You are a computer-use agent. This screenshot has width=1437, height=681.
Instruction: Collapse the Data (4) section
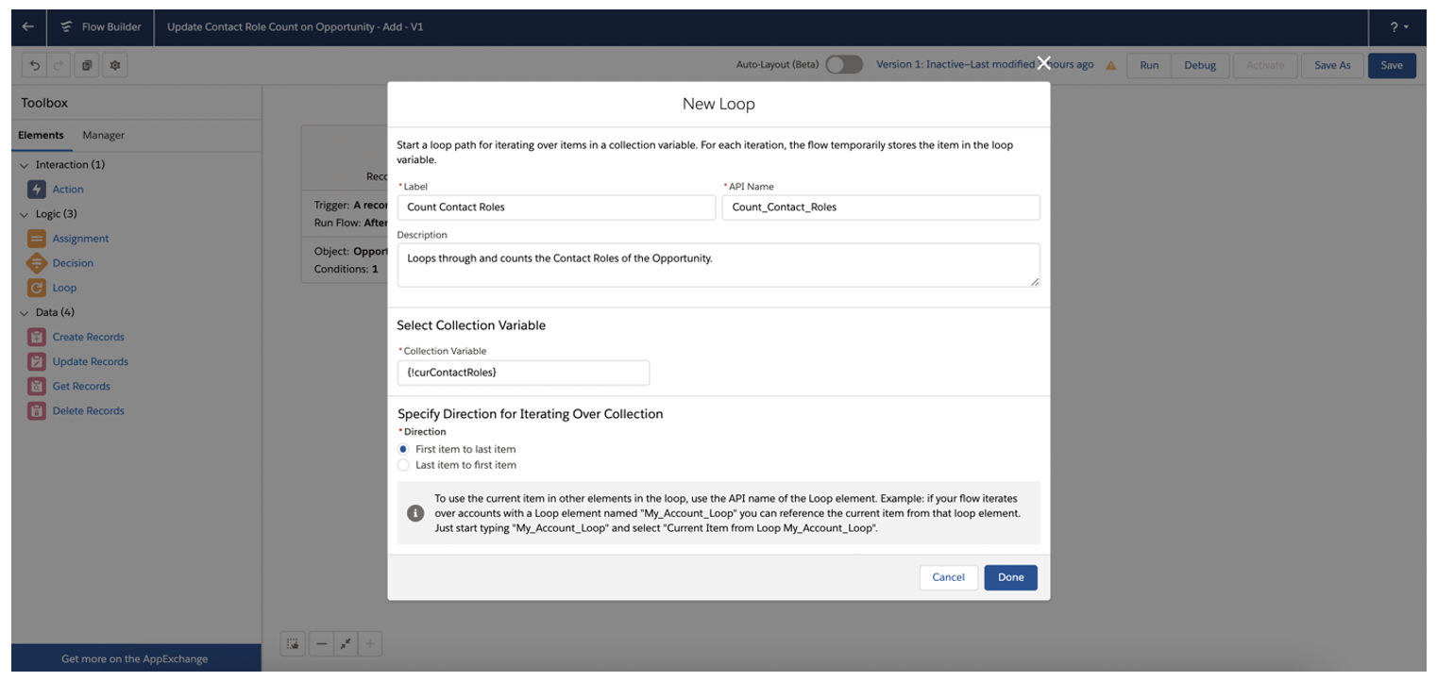coord(25,312)
